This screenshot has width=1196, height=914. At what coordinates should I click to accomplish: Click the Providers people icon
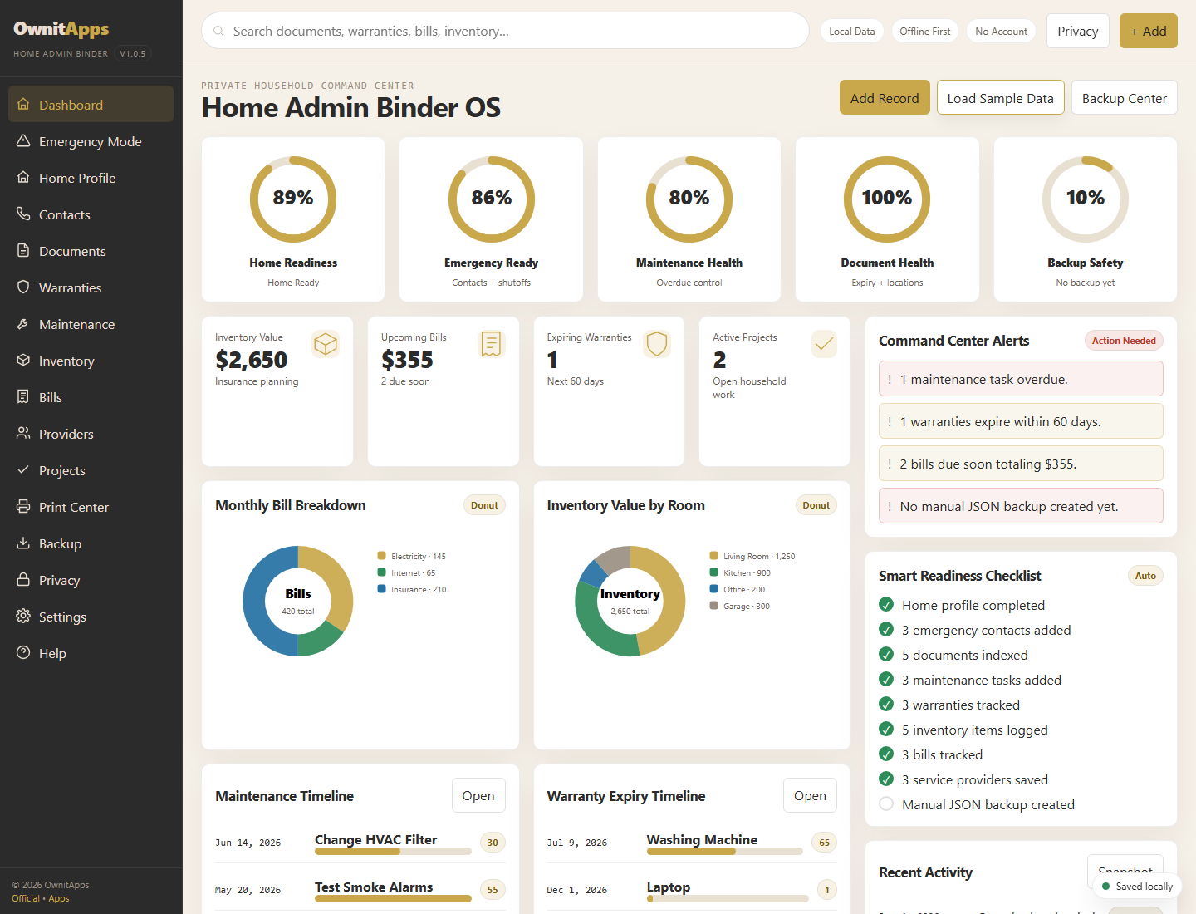(23, 434)
